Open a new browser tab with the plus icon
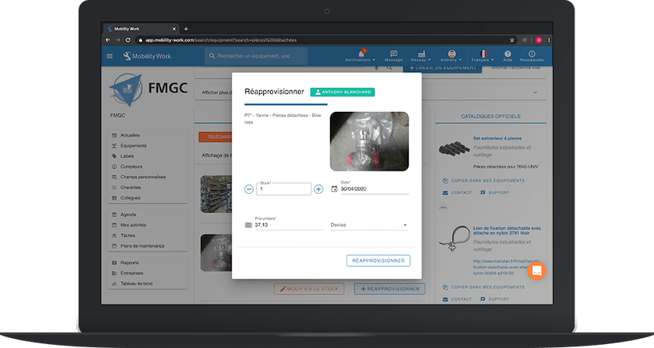This screenshot has height=348, width=654. click(186, 29)
